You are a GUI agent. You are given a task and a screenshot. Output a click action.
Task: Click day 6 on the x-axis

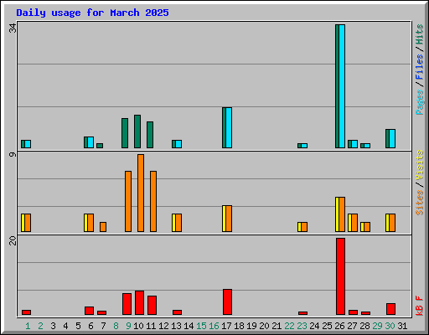point(90,326)
